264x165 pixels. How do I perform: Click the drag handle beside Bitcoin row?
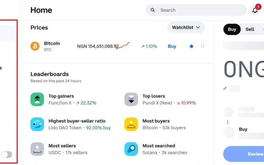click(203, 46)
